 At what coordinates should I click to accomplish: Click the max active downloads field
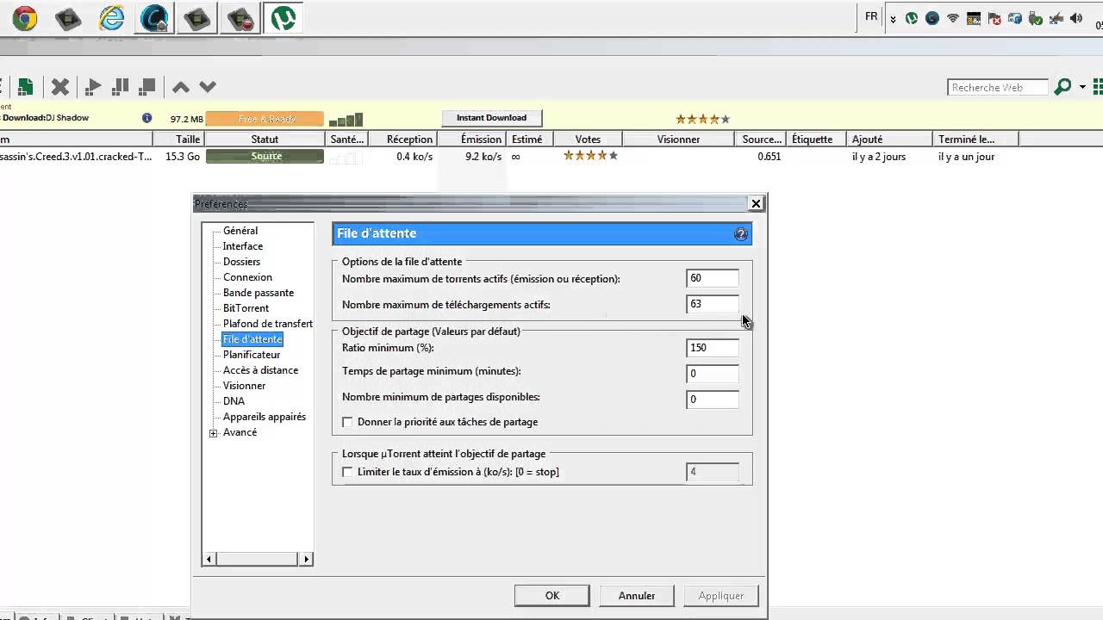pos(713,304)
